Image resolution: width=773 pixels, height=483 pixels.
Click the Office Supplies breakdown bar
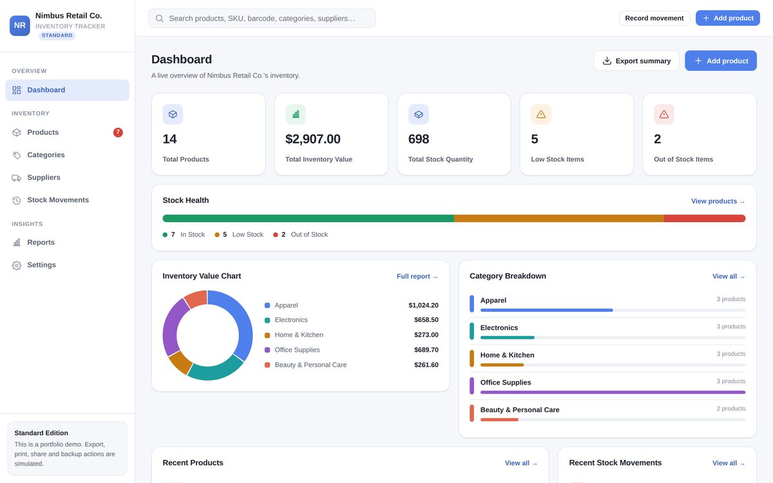click(613, 392)
